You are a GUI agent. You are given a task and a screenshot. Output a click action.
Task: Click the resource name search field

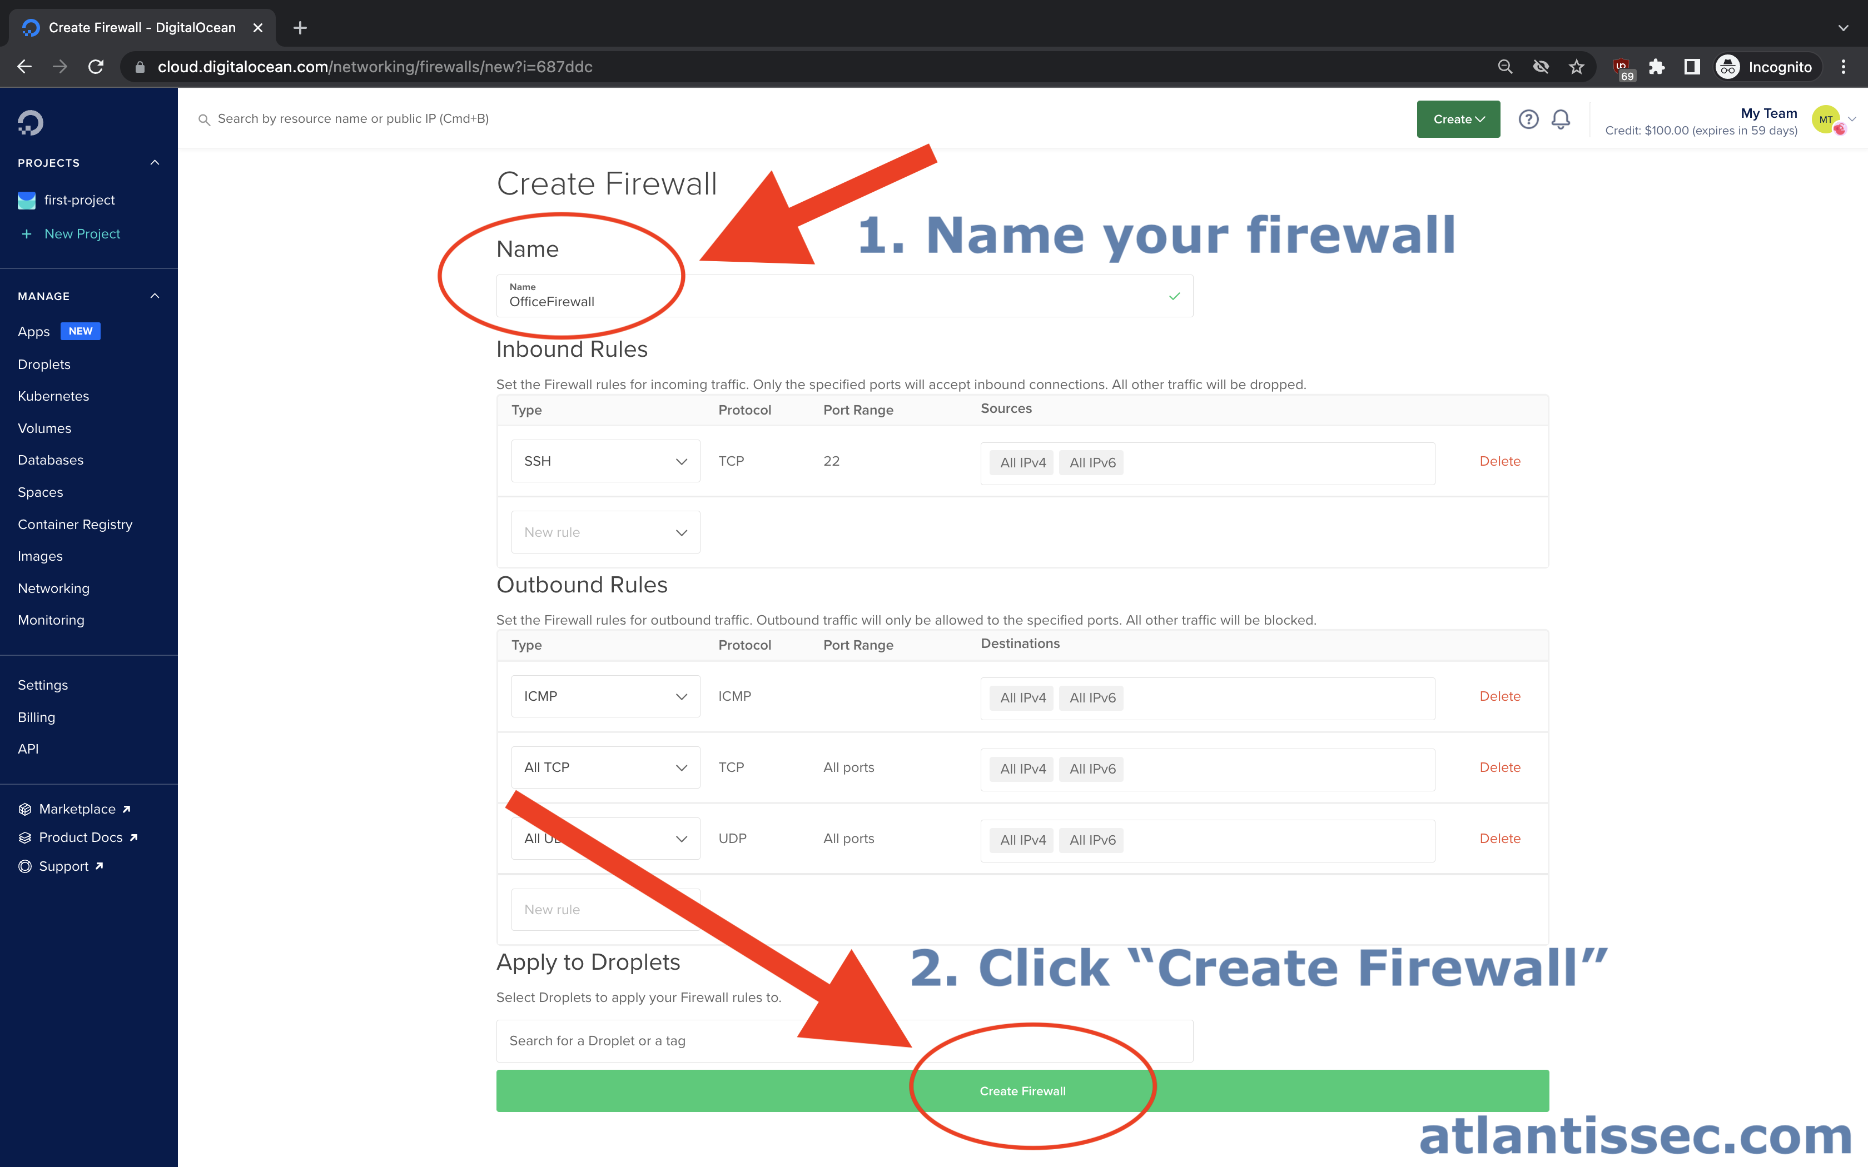click(353, 119)
